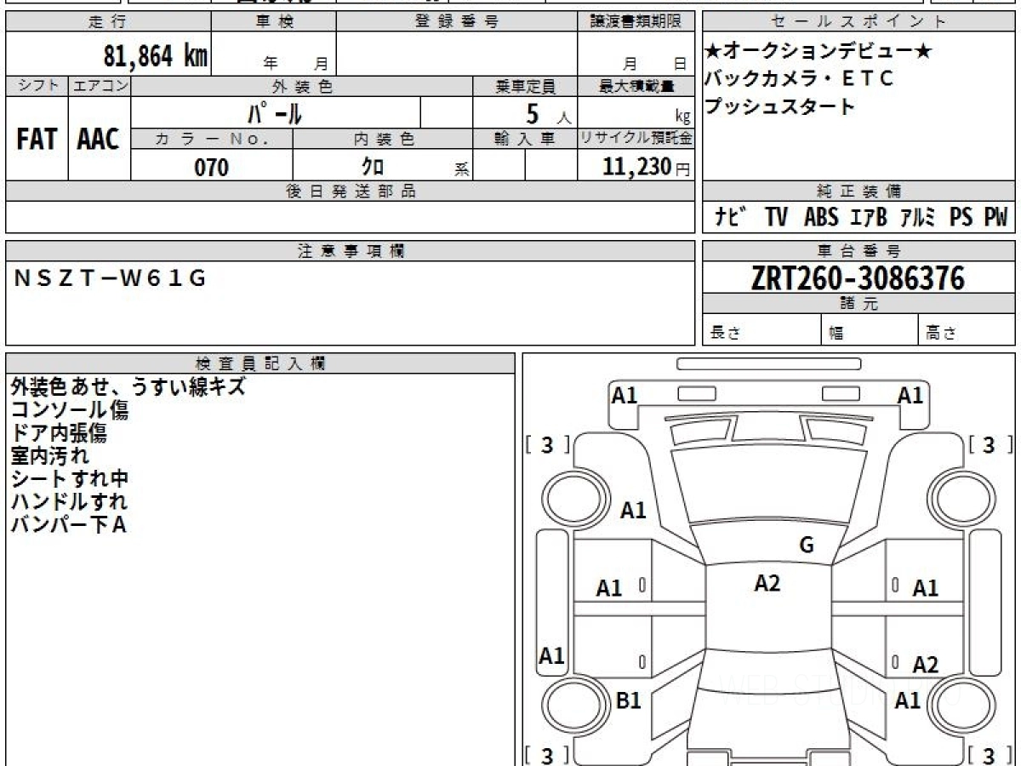Click the エアB equipment item

click(869, 218)
